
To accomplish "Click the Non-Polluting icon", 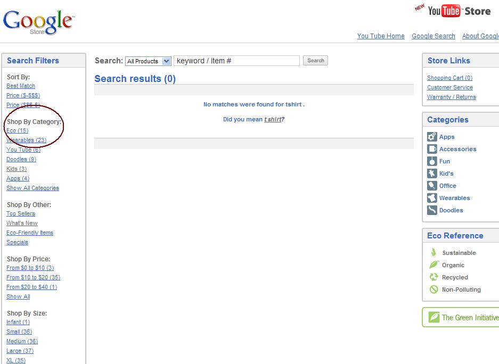I will (x=433, y=289).
